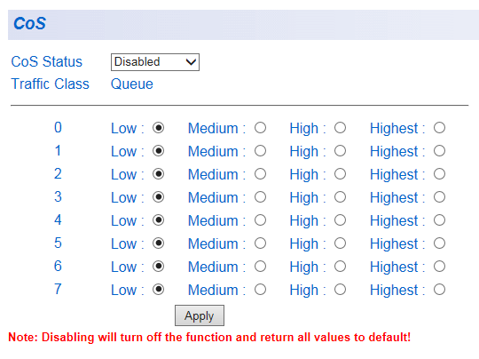Set traffic class 2 to Highest queue
This screenshot has width=479, height=359.
click(439, 174)
